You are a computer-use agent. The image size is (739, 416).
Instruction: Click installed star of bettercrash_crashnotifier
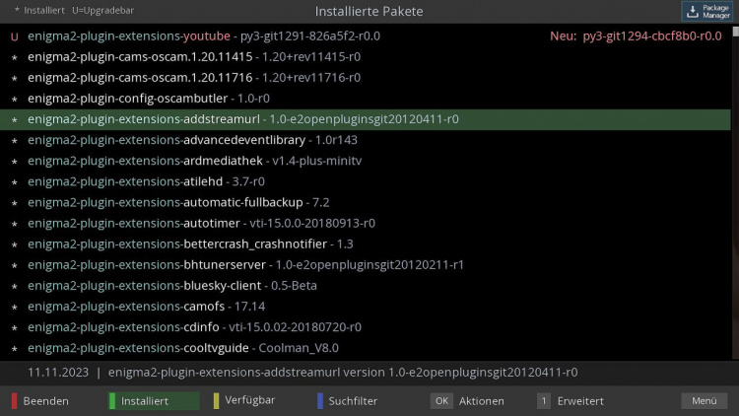[15, 244]
